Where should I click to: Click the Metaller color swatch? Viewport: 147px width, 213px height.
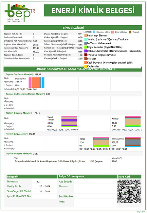point(86,59)
